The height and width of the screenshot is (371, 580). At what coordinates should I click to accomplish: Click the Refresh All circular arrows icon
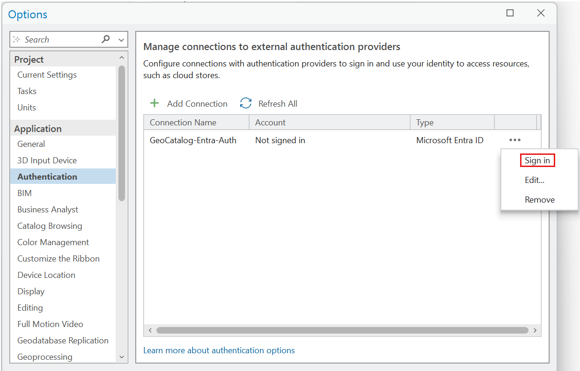(246, 103)
